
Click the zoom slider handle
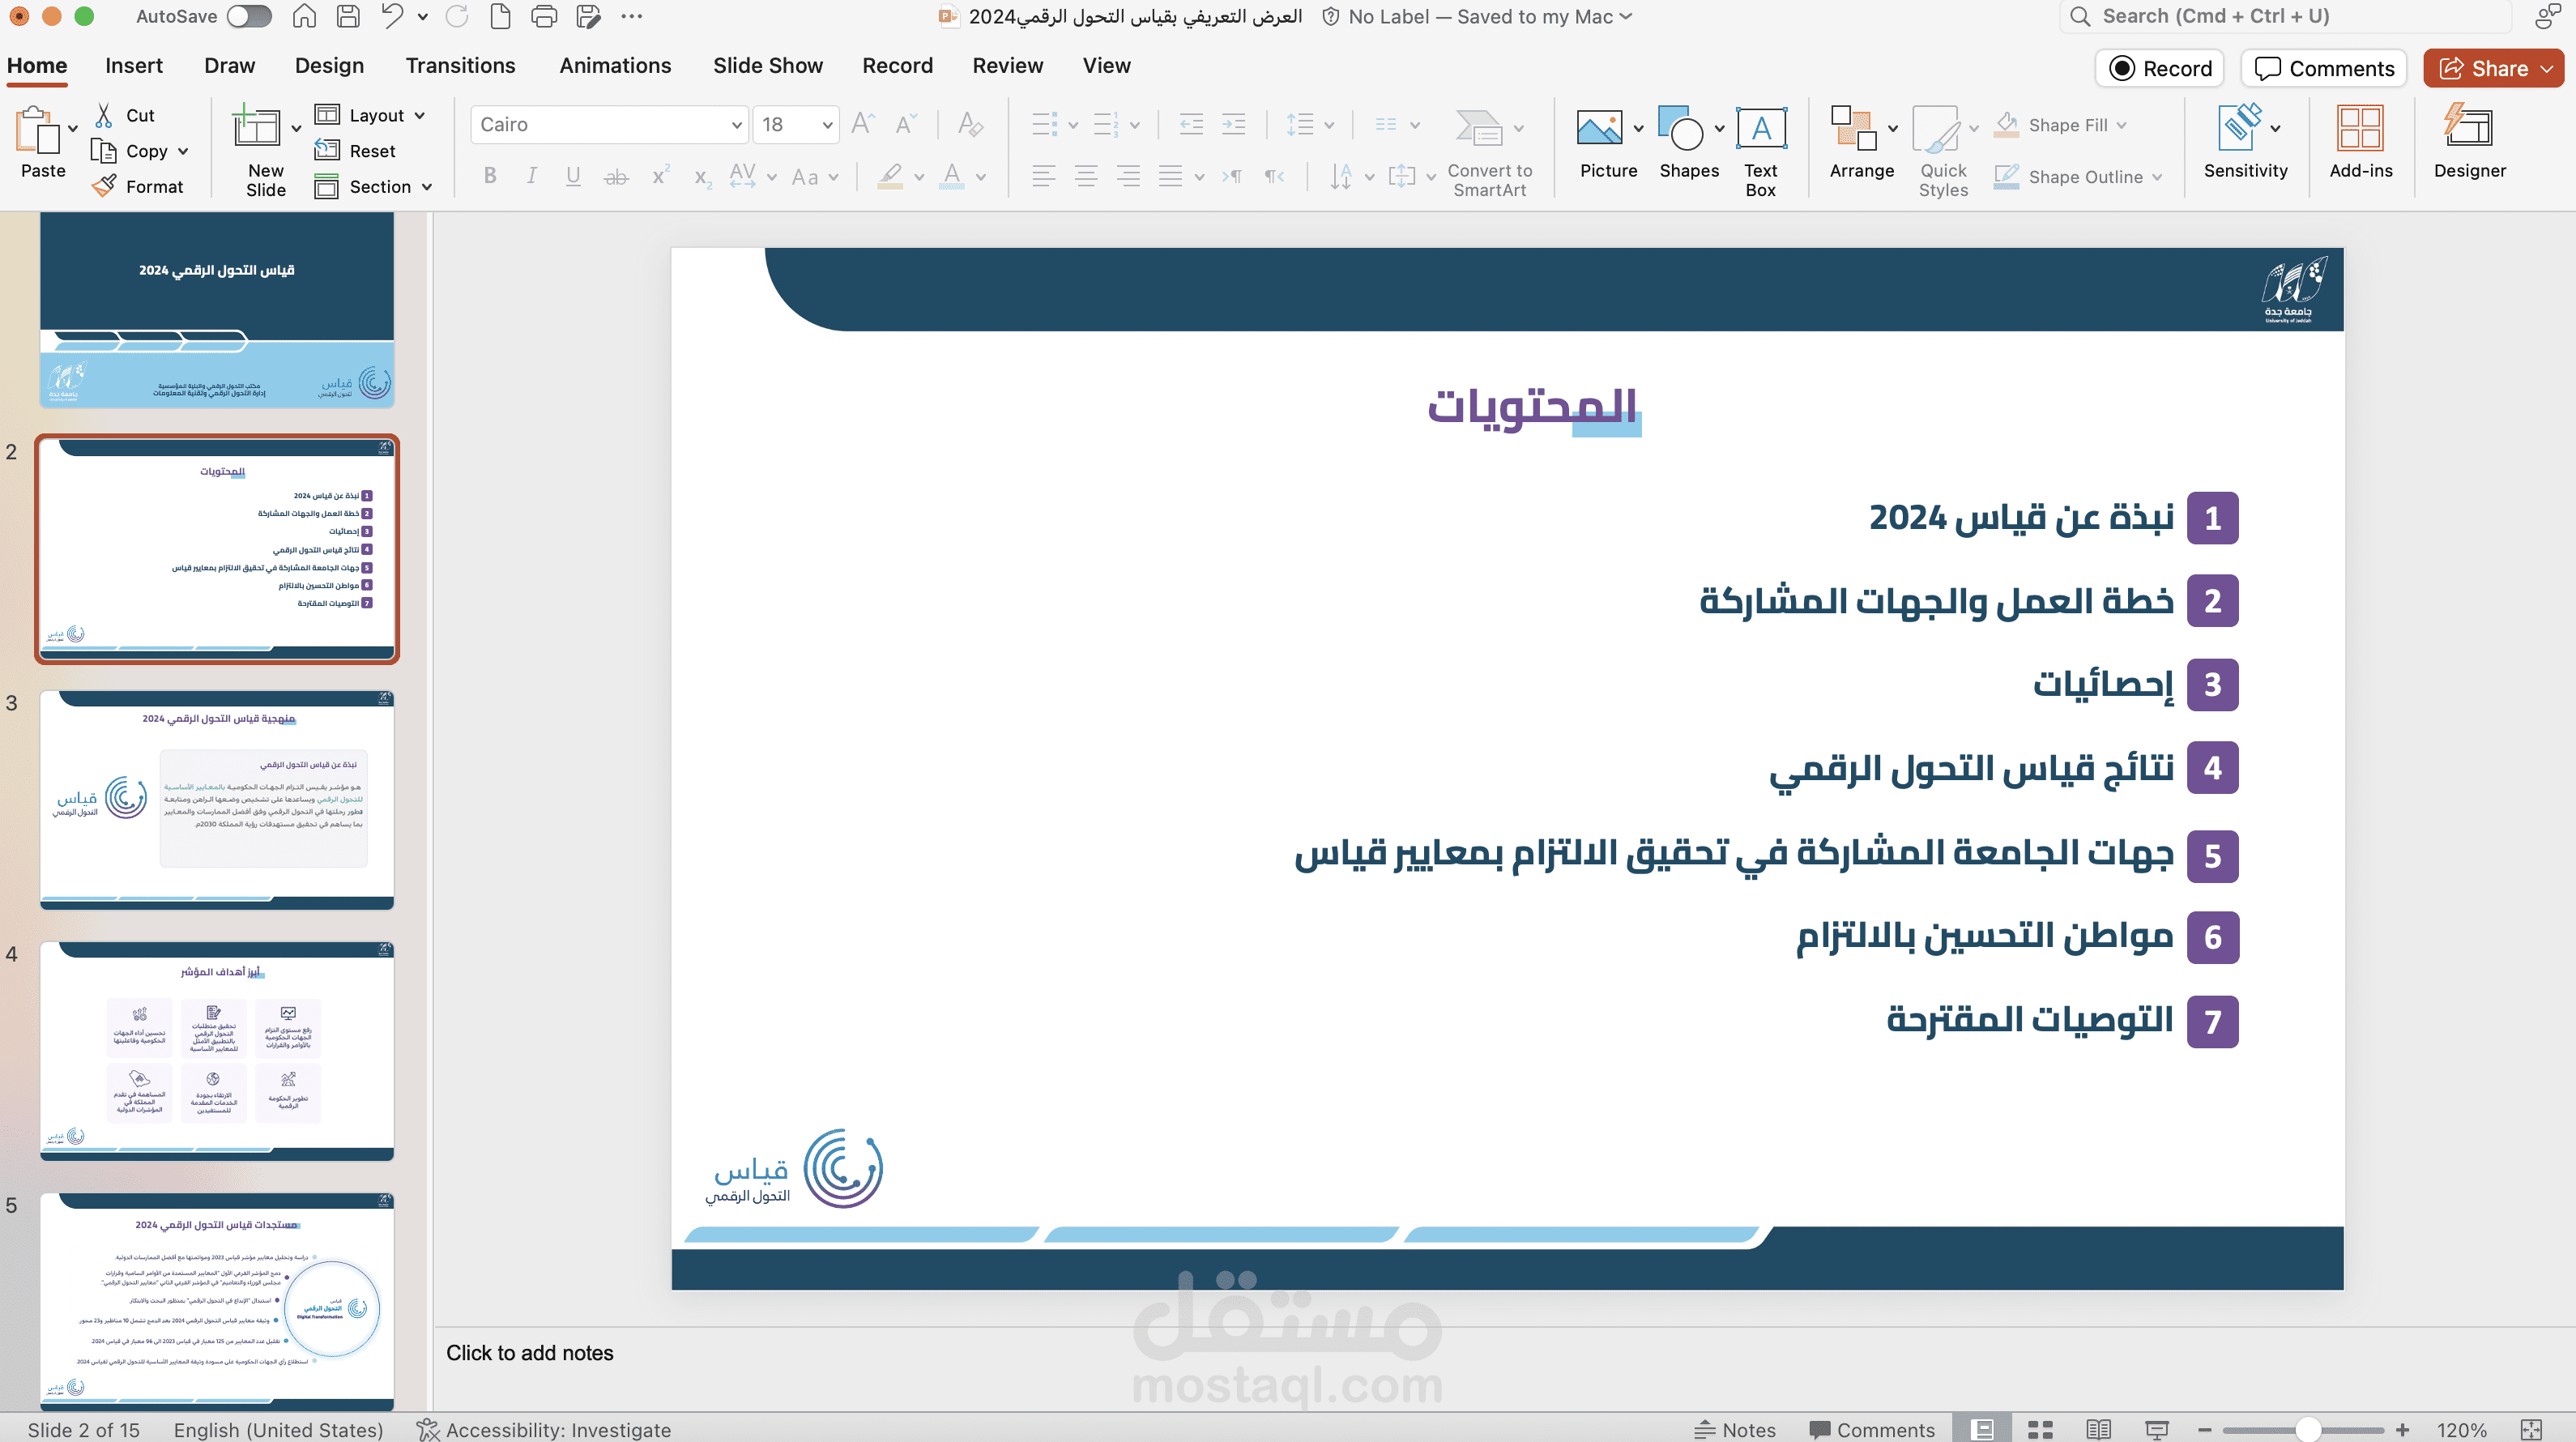tap(2308, 1429)
